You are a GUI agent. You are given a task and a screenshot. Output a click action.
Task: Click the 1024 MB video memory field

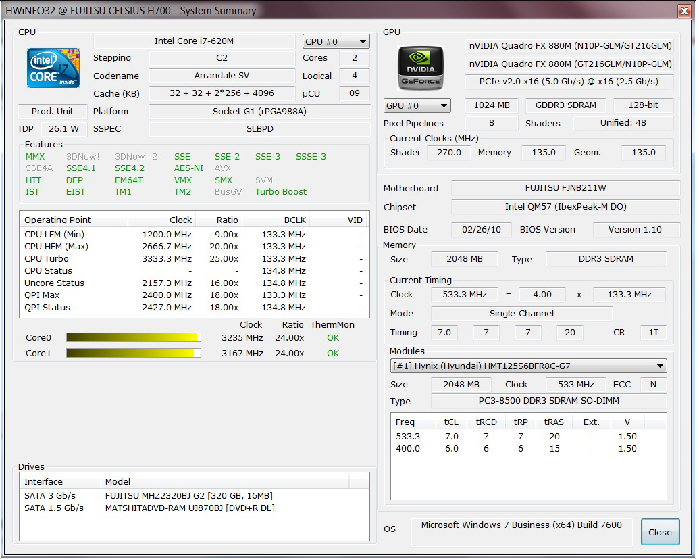[x=491, y=105]
